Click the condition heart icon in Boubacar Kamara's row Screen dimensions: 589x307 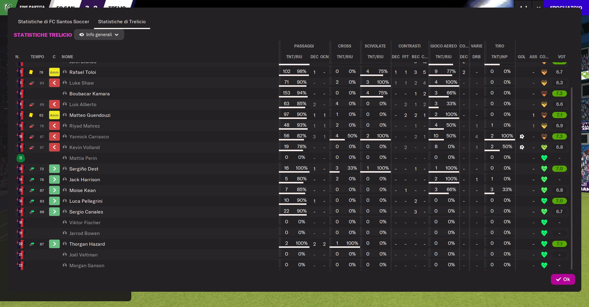544,93
